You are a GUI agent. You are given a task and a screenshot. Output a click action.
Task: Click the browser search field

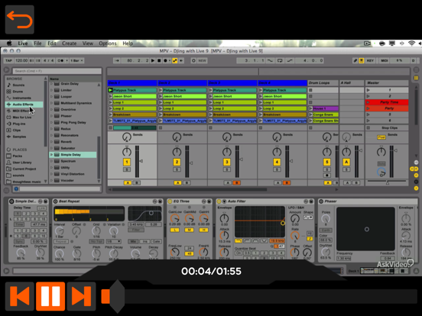point(57,71)
